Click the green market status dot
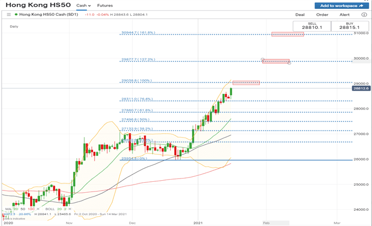Viewport: 372px width, 226px height. [x=16, y=14]
